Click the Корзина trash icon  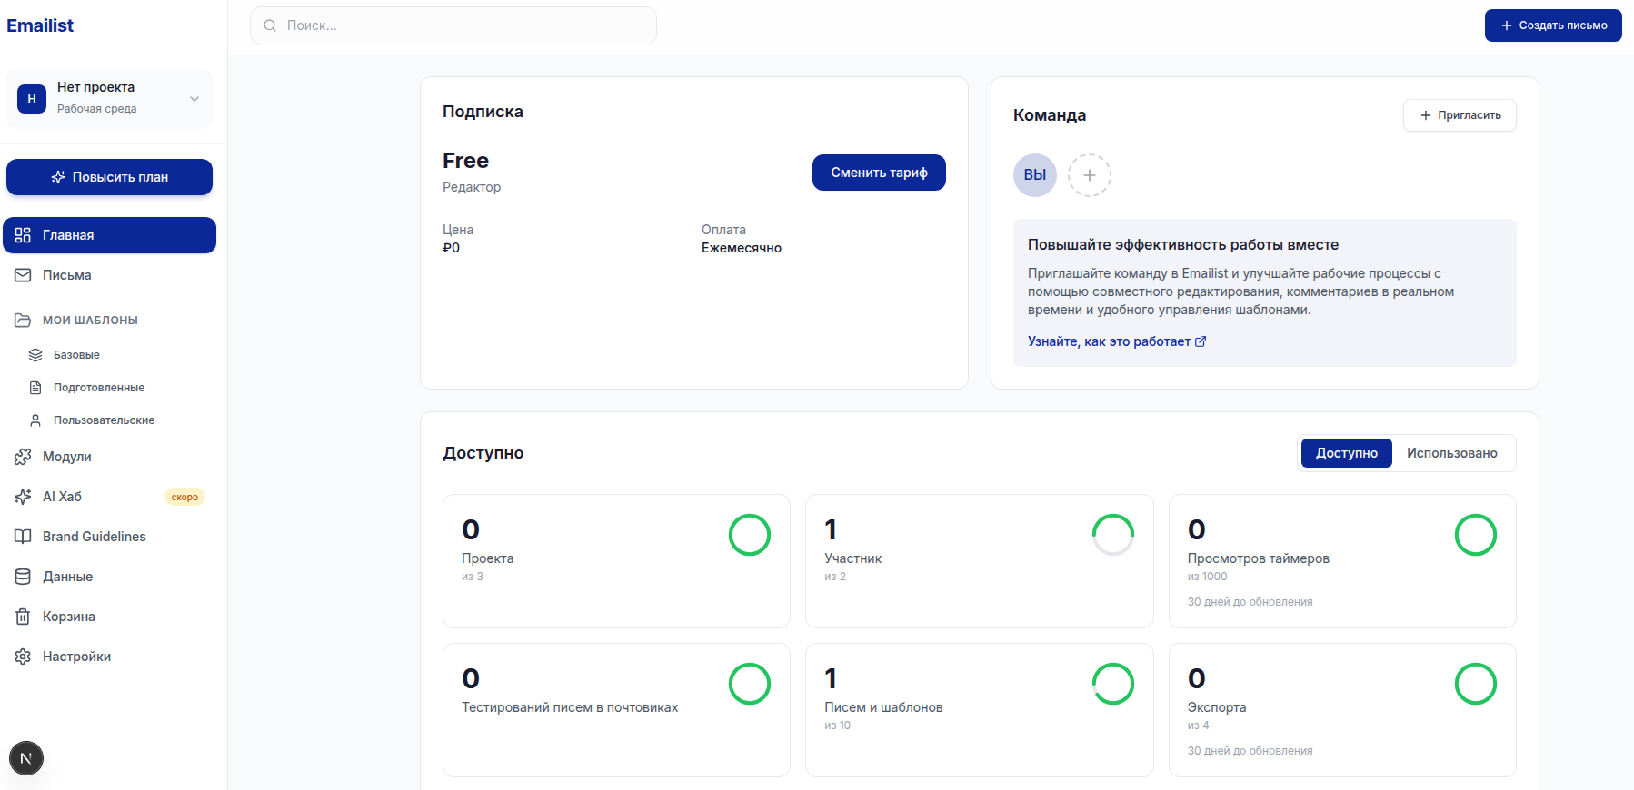(23, 617)
